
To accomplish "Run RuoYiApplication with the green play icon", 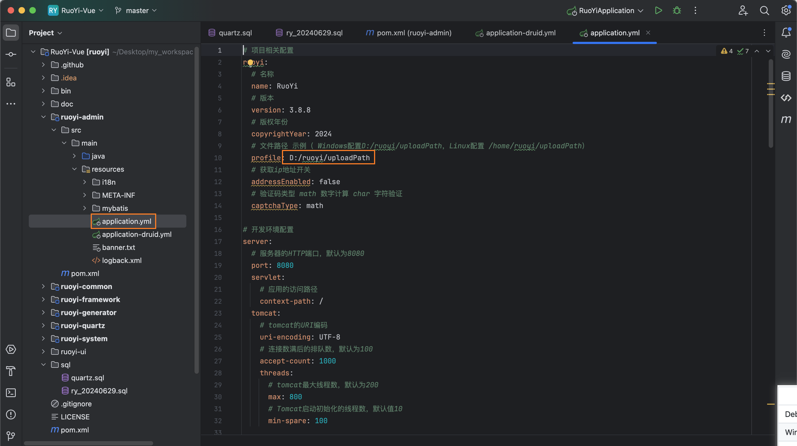I will pos(658,11).
